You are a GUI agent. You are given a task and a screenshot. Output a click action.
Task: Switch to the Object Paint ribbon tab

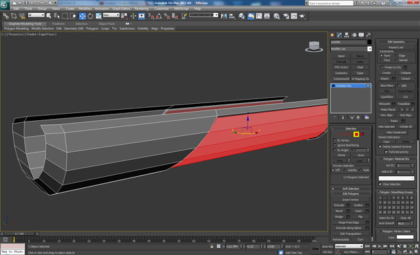[x=106, y=24]
